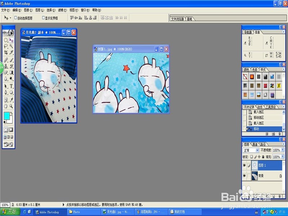Select the Dodge tool

point(11,79)
